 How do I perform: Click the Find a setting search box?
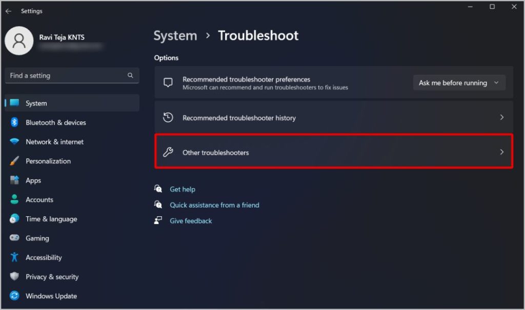pos(72,76)
